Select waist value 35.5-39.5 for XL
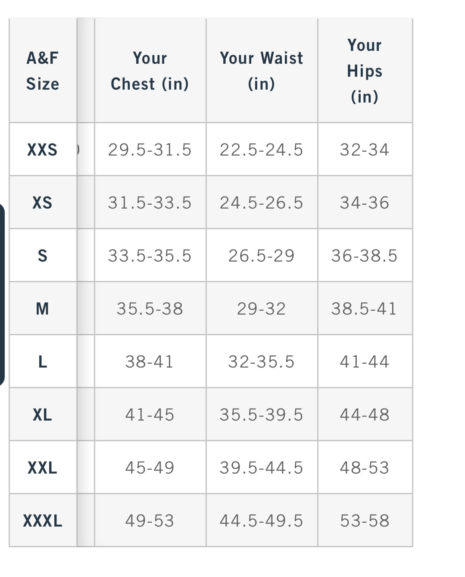465x577 pixels. click(262, 415)
